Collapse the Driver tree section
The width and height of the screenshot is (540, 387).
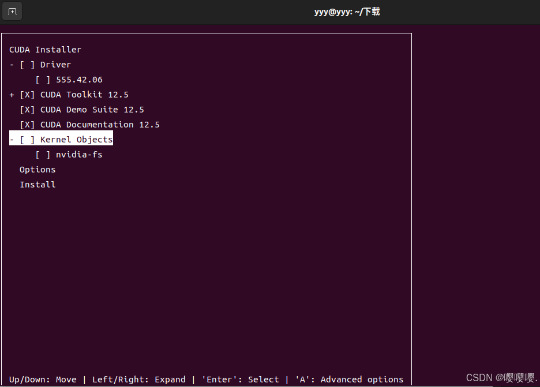click(x=11, y=64)
